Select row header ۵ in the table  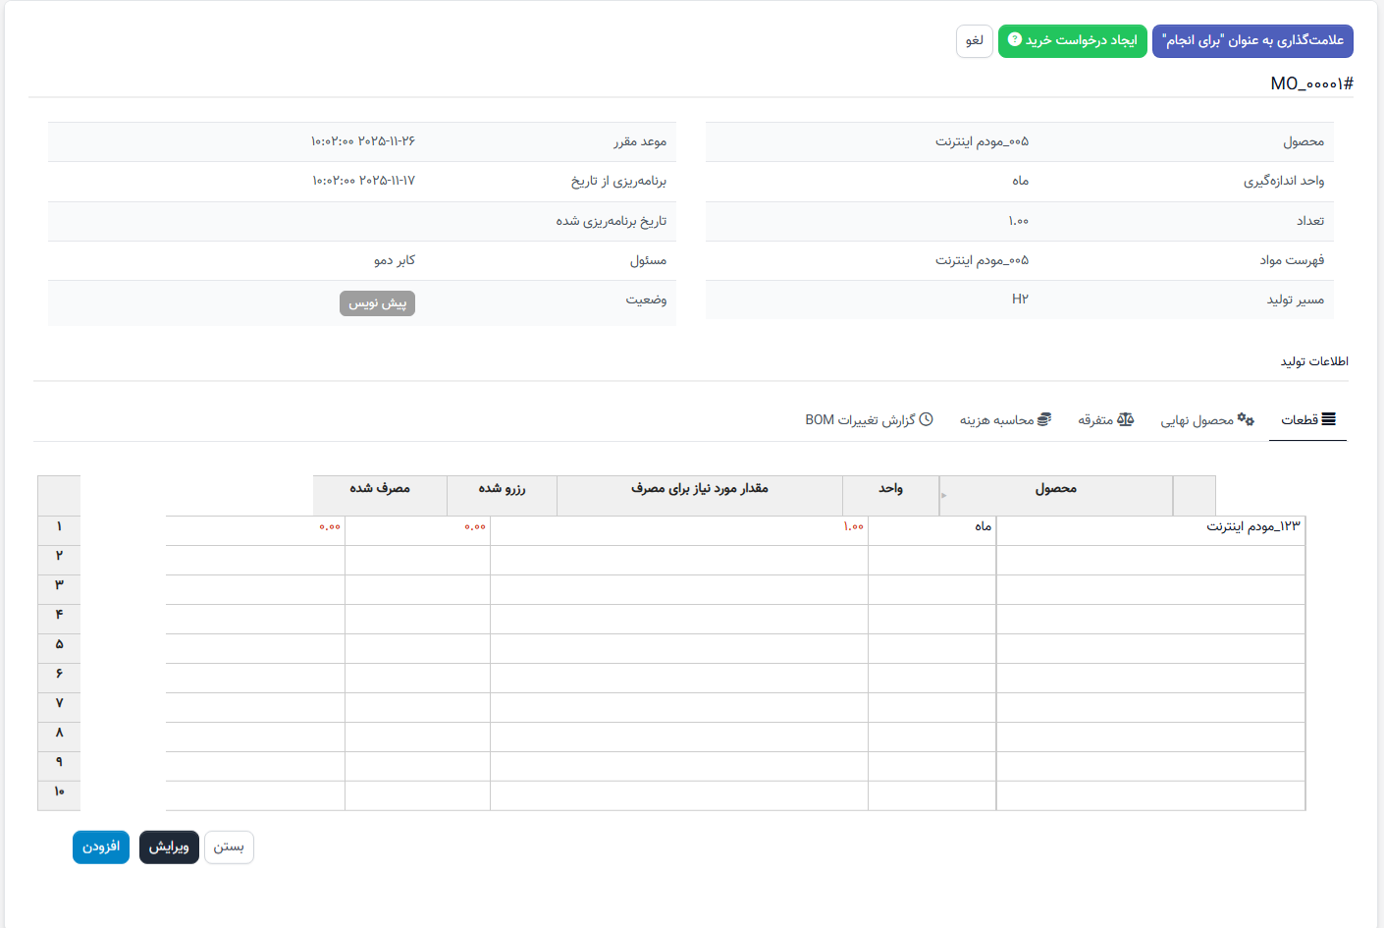coord(59,649)
